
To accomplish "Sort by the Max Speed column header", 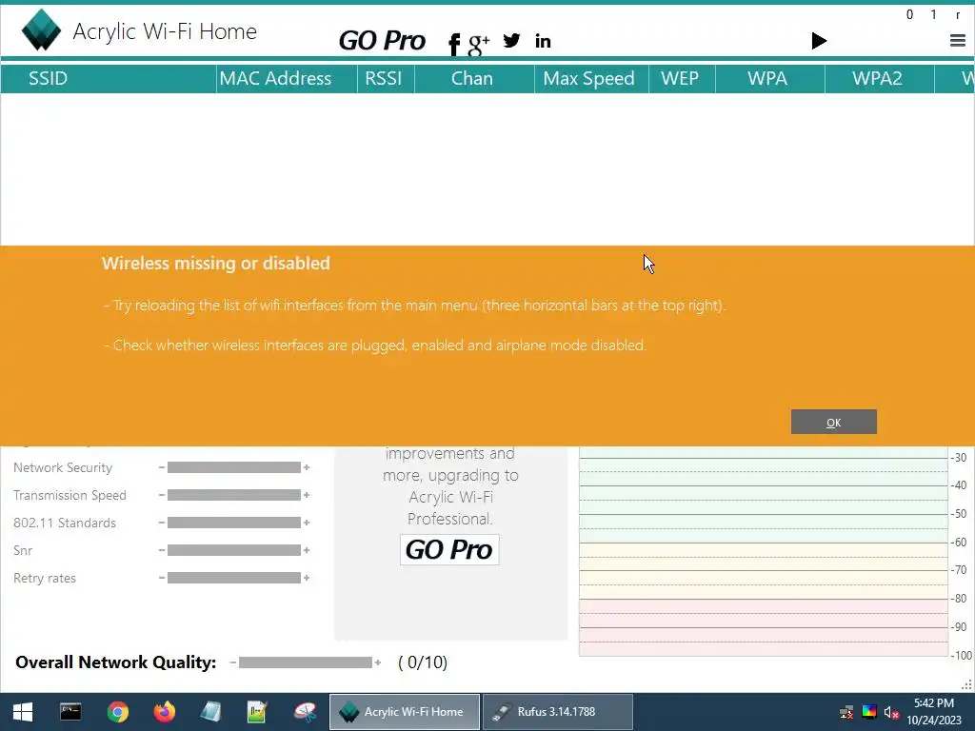I will coord(591,78).
